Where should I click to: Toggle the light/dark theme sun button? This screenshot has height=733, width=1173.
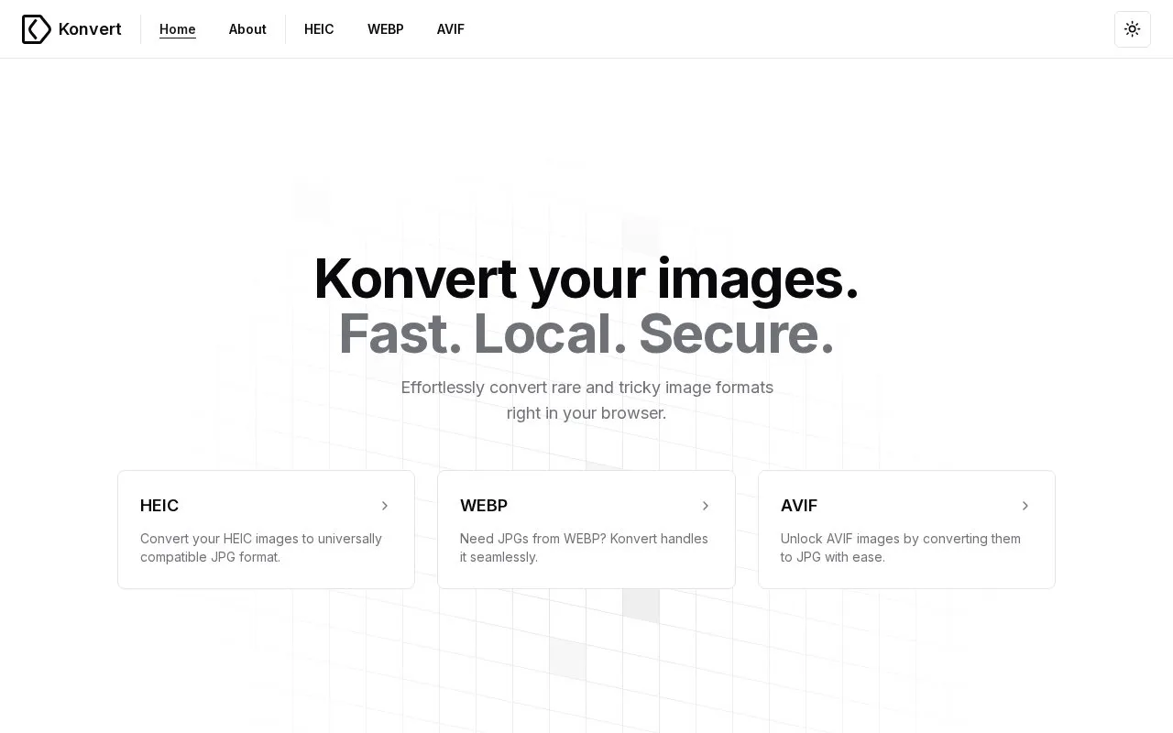coord(1133,29)
